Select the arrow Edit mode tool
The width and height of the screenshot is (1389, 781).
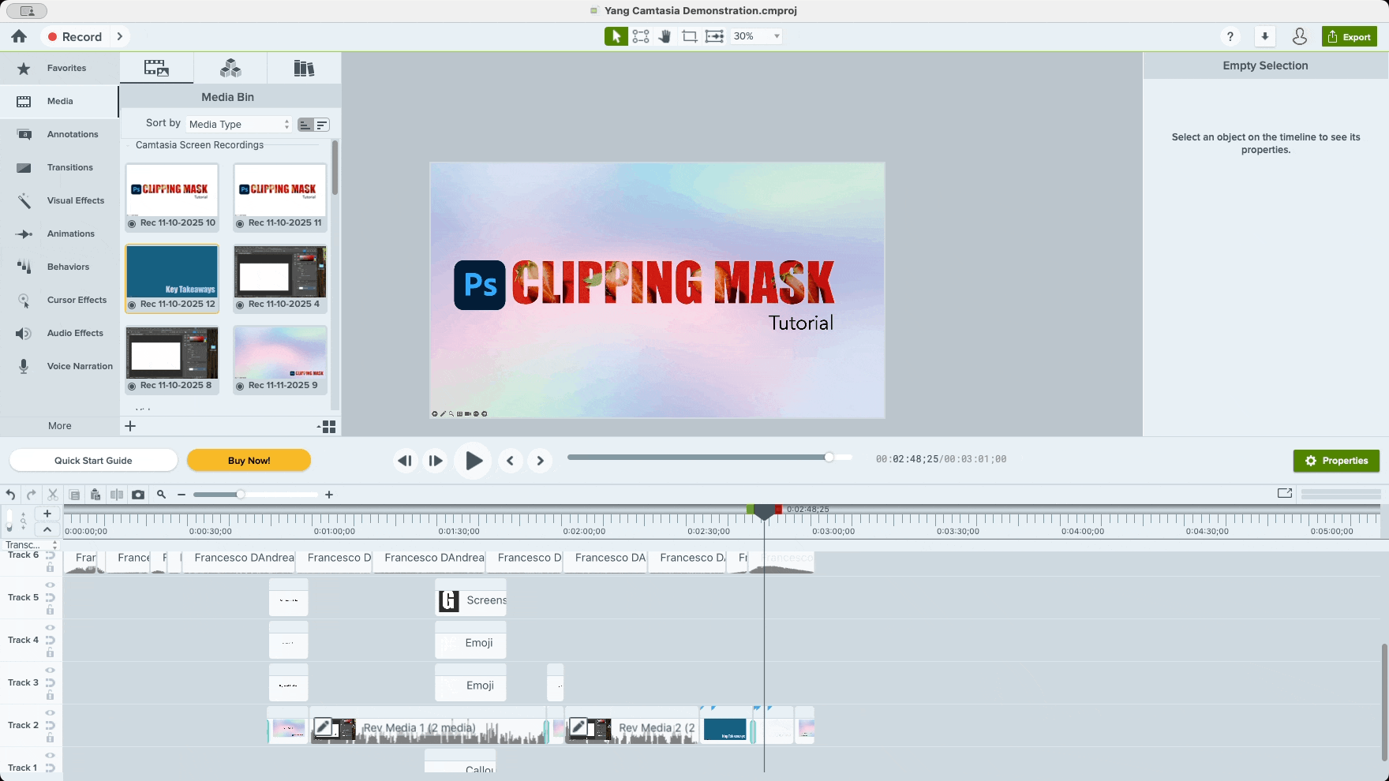(616, 36)
